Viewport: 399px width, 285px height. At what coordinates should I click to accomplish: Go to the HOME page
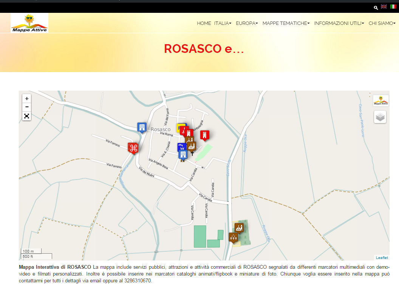(x=204, y=23)
